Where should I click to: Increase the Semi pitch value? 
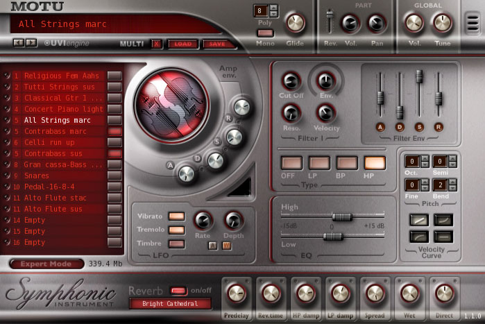click(453, 158)
